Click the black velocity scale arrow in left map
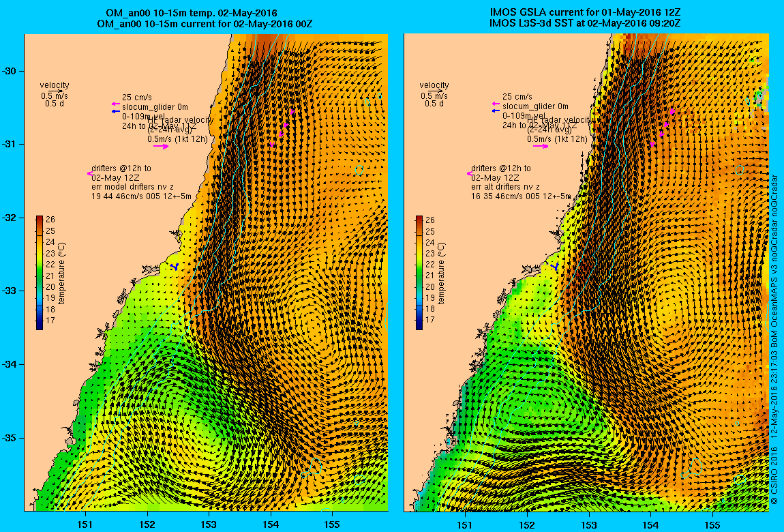This screenshot has height=532, width=784. point(57,91)
